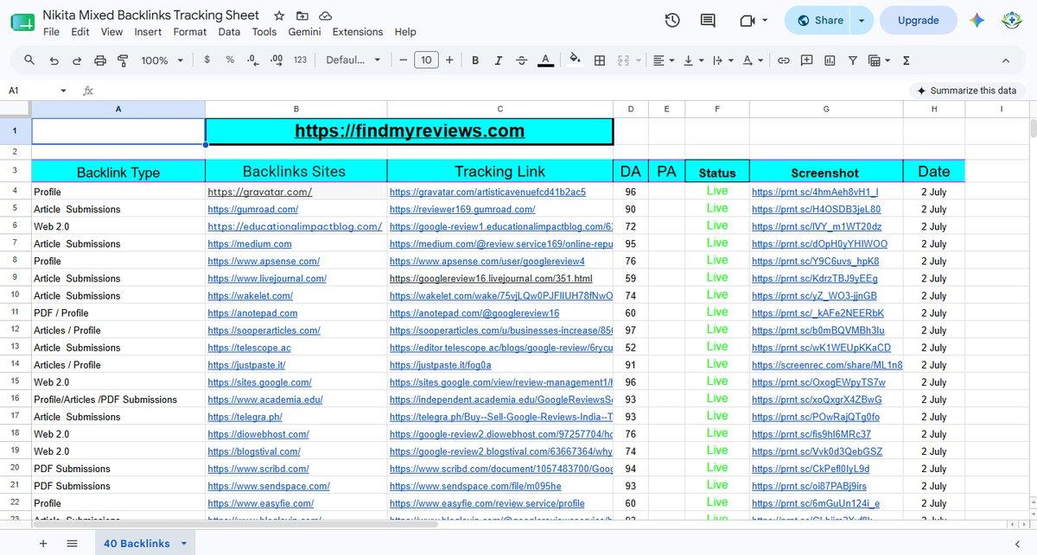Open the 40 Backlinks tab options arrow

click(184, 543)
